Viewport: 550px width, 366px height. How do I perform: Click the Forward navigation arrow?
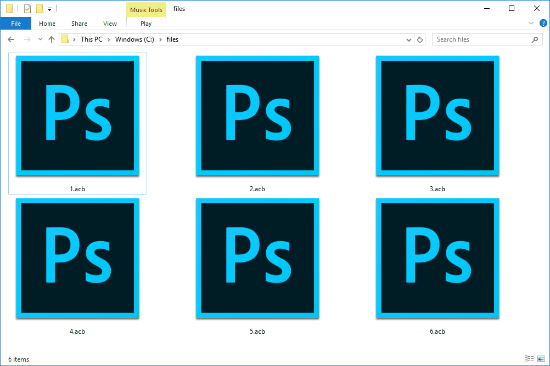[x=27, y=39]
